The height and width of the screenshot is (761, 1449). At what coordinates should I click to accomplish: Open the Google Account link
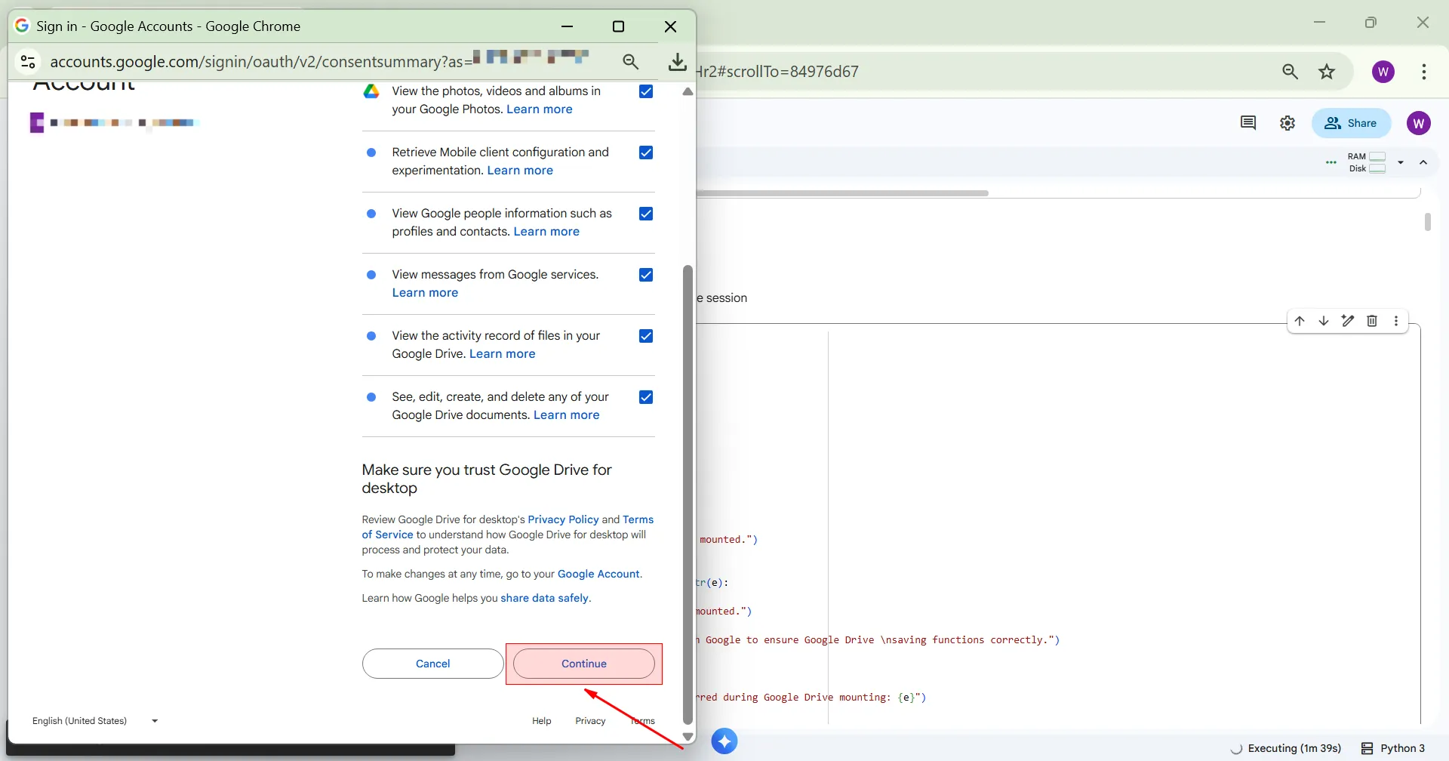598,574
